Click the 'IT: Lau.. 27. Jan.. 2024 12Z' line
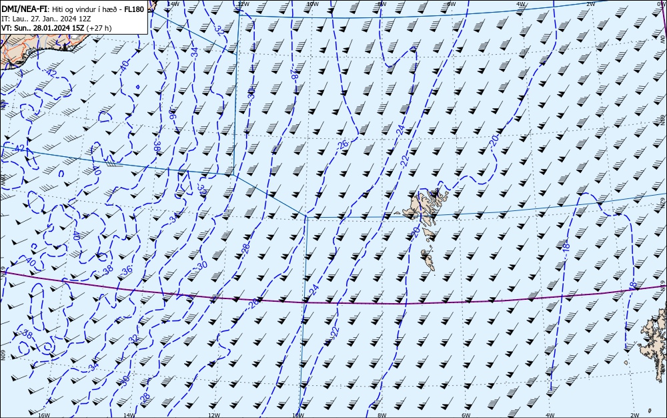 pos(46,19)
